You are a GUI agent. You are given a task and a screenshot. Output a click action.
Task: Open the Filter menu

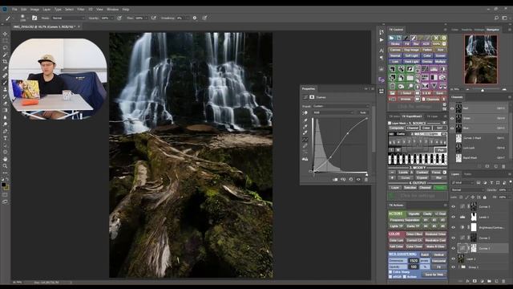pos(81,10)
